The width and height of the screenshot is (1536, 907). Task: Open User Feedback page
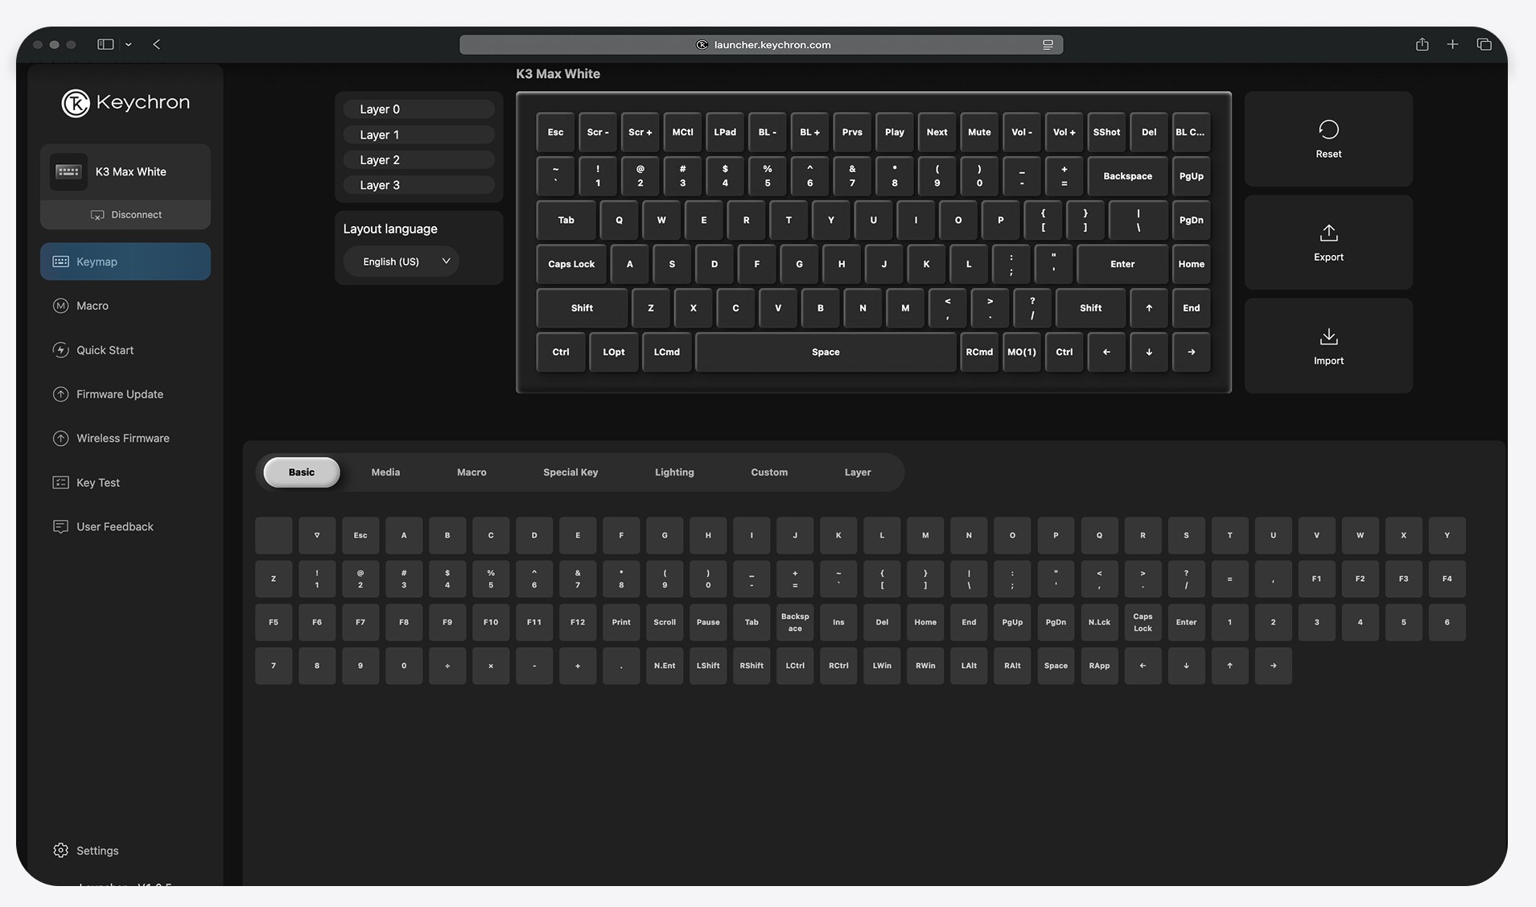point(126,527)
